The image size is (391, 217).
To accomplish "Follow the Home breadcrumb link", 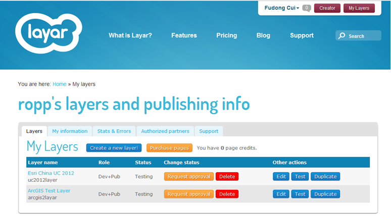I will 59,84.
